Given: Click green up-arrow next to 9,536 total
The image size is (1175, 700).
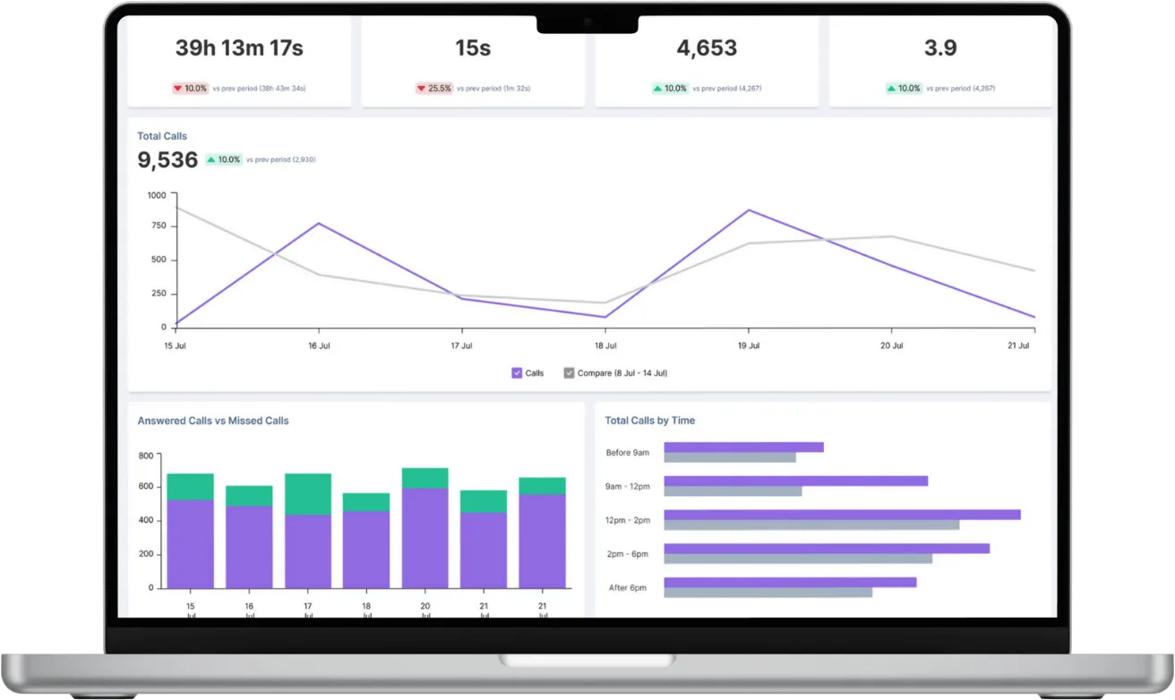Looking at the screenshot, I should point(211,160).
